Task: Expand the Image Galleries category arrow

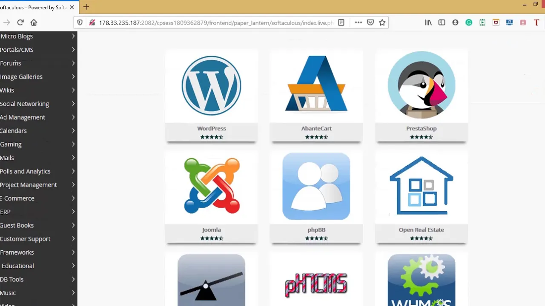Action: tap(73, 76)
